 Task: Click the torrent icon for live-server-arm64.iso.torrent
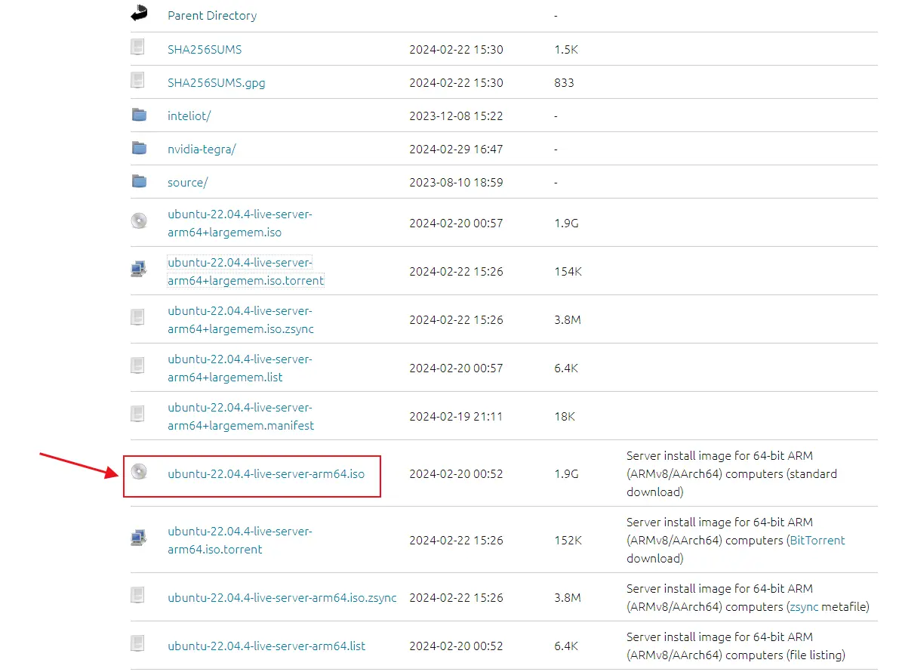[x=139, y=538]
